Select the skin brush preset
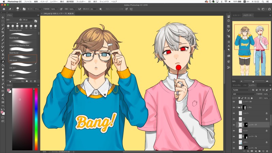This screenshot has height=153, width=272. pyautogui.click(x=23, y=58)
